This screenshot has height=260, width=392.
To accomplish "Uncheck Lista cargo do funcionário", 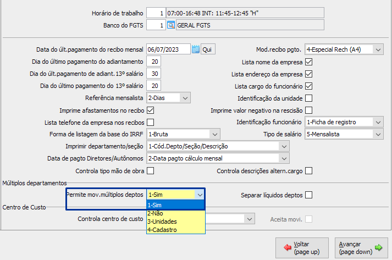I will click(309, 86).
